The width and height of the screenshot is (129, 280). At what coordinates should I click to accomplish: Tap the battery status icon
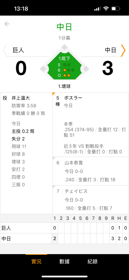[x=116, y=9]
